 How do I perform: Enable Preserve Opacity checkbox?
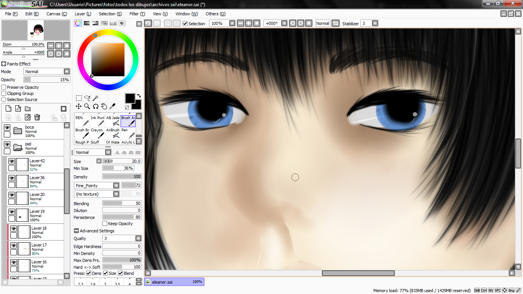4,87
